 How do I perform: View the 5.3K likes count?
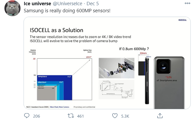(x=125, y=116)
